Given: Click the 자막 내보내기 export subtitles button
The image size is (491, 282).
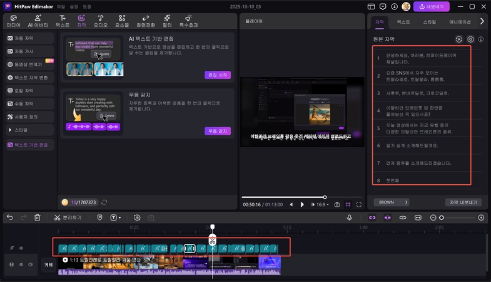Looking at the screenshot, I should pos(463,202).
